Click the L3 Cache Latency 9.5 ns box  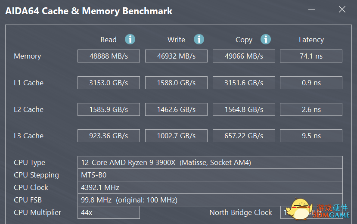(311, 136)
